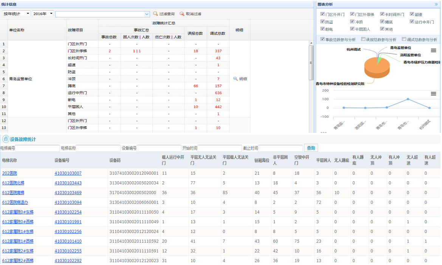Open the line chart hamburger menu
Image resolution: width=442 pixels, height=265 pixels.
click(434, 94)
